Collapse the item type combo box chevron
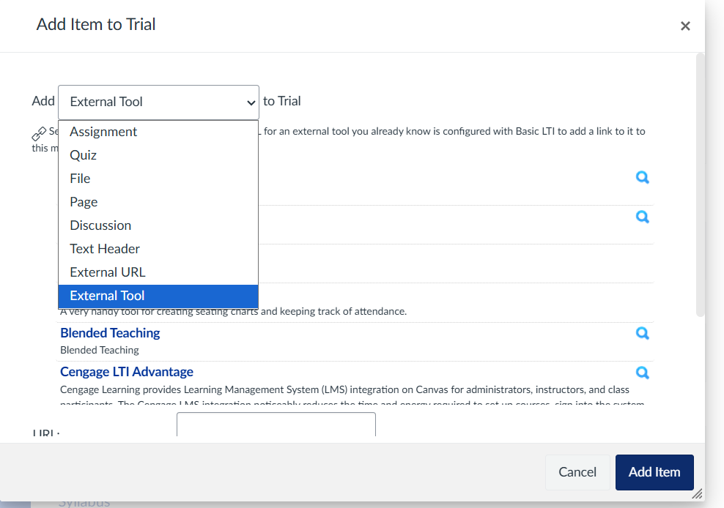The image size is (724, 508). pyautogui.click(x=251, y=102)
